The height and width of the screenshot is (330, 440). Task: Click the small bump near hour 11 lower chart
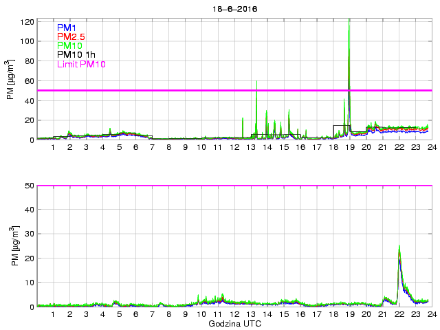click(x=223, y=298)
